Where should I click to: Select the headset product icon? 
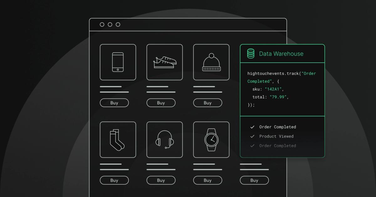point(164,139)
